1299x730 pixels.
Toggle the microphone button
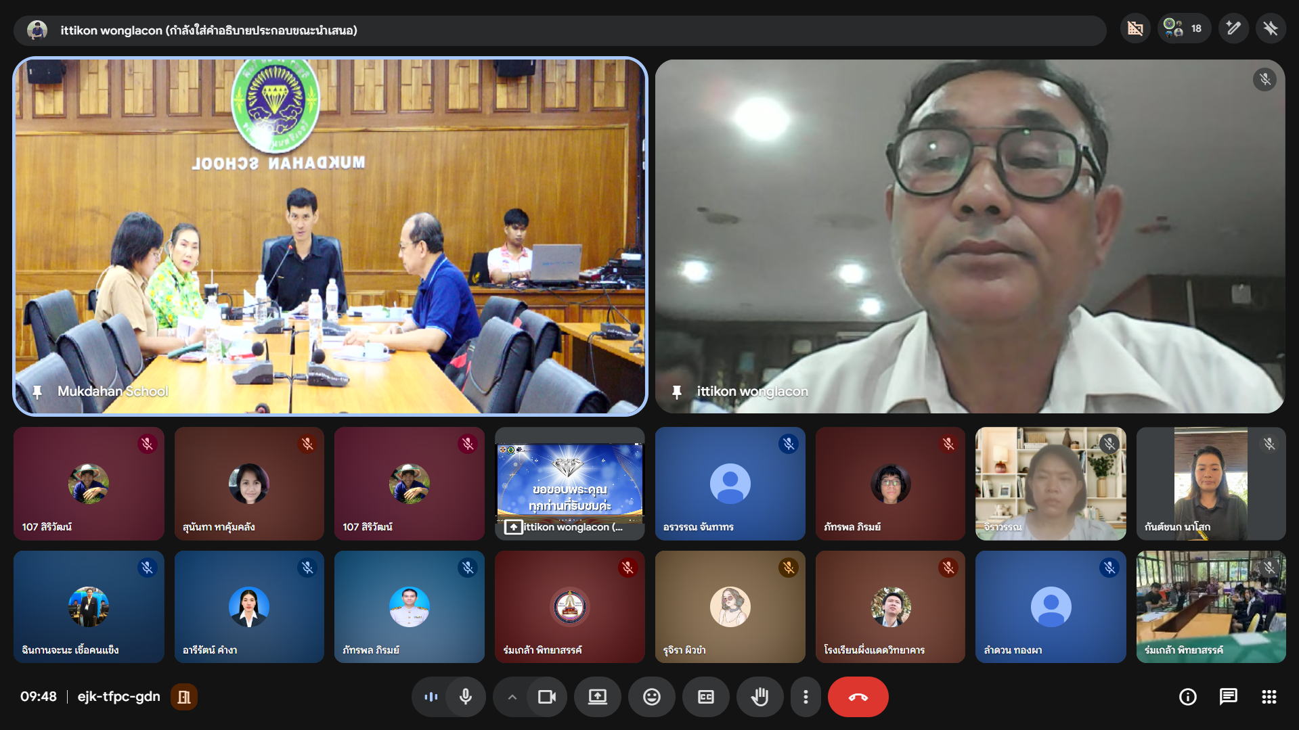[x=466, y=697]
